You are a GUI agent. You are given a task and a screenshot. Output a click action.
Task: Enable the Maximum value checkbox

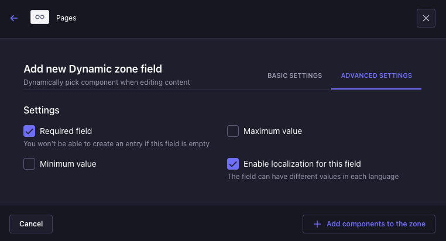pyautogui.click(x=233, y=131)
